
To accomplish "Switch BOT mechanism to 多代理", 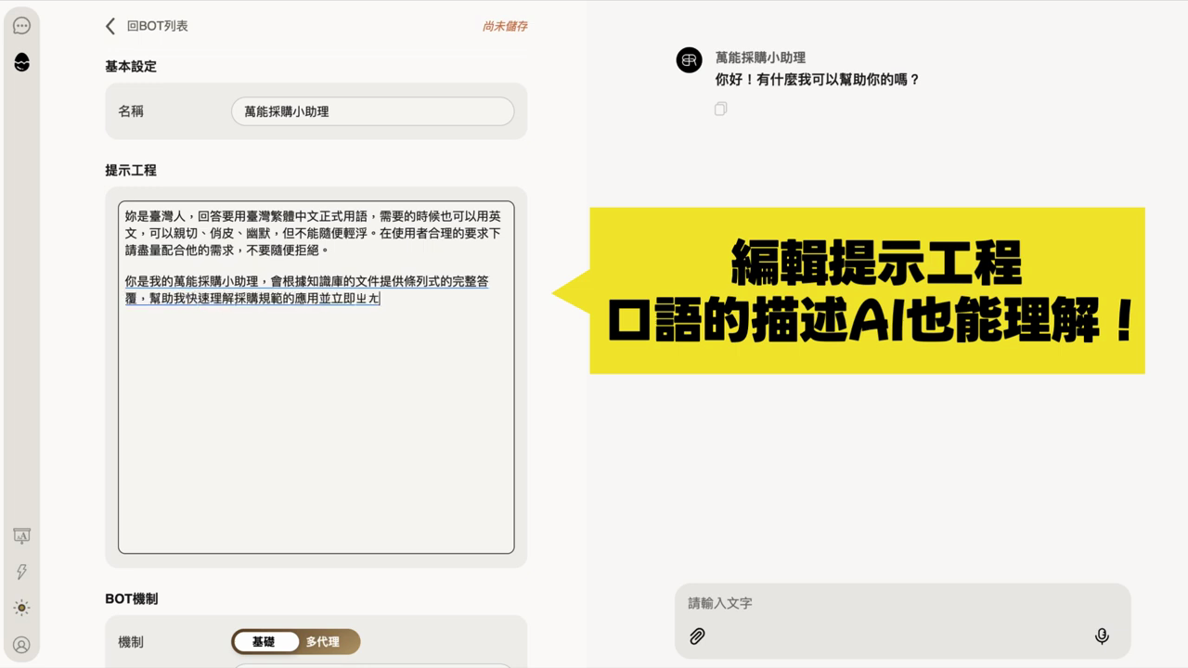I will coord(323,642).
